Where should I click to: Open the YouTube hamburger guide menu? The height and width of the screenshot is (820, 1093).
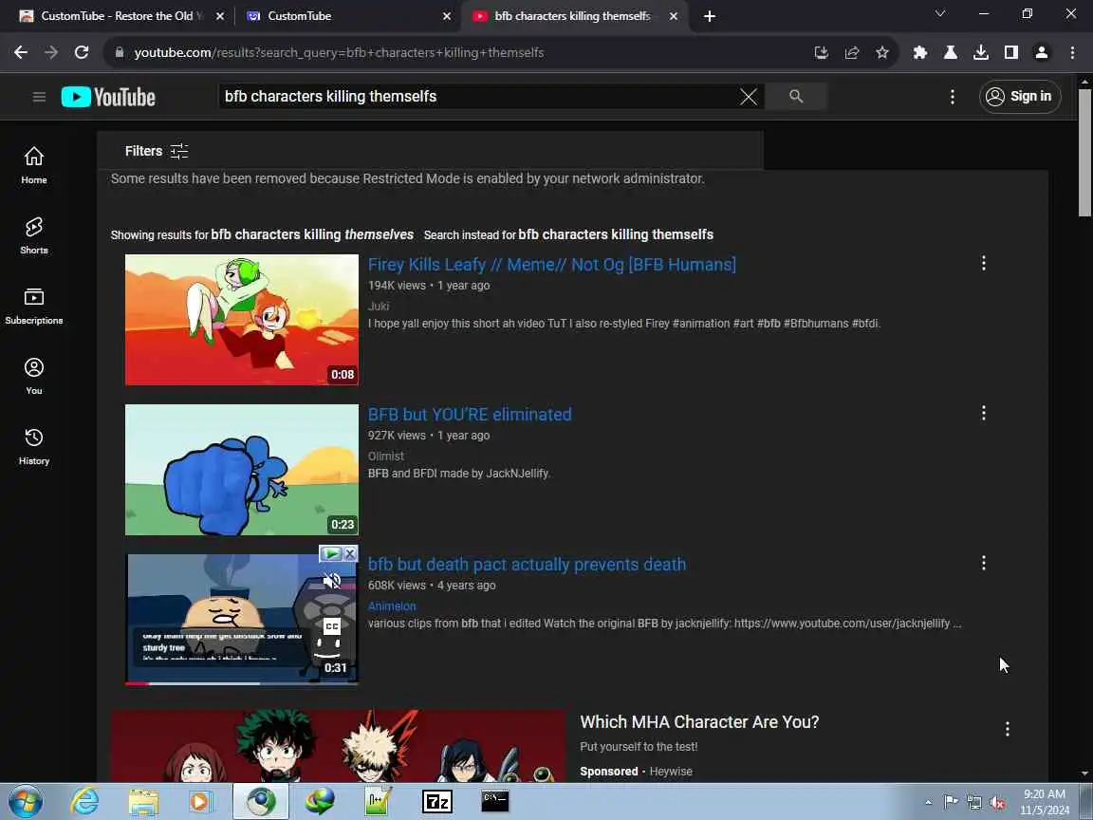(39, 97)
